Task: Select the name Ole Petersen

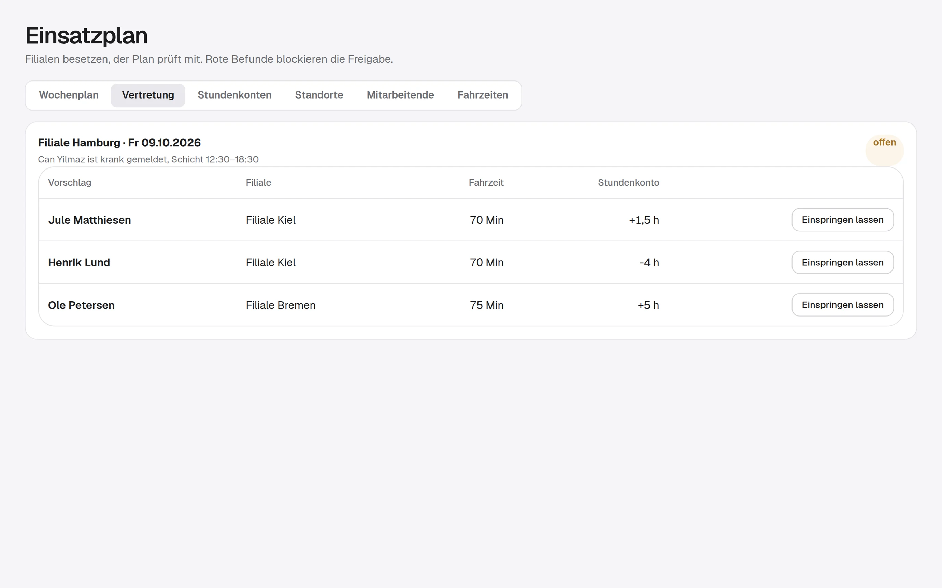Action: coord(81,305)
